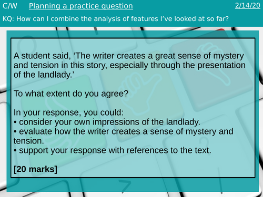Click the 2/14/20 date

pyautogui.click(x=248, y=5)
